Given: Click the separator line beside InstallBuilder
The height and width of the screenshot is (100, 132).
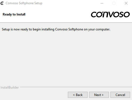Looking at the screenshot, I should tap(76, 87).
